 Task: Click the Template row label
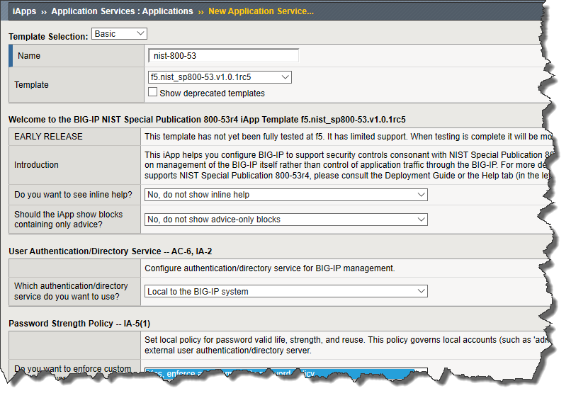pos(32,85)
